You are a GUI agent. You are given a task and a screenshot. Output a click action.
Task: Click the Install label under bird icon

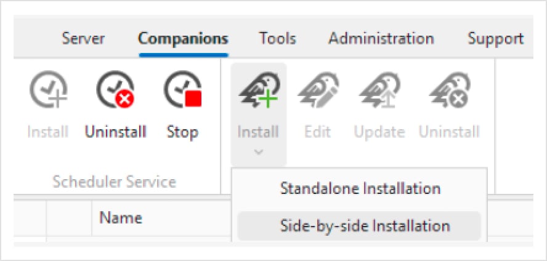click(258, 132)
